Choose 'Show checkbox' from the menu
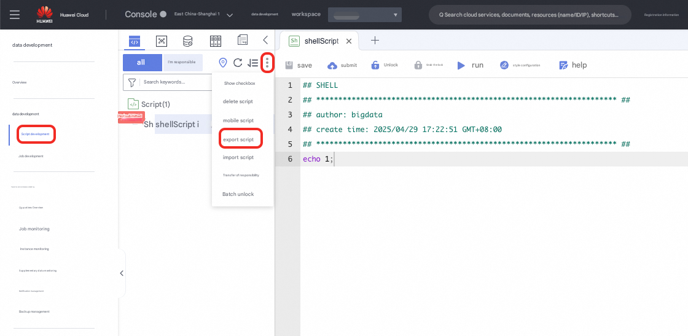The image size is (688, 336). click(x=240, y=84)
